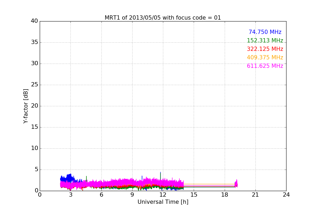Click the 12 tick on the x-axis
Viewport: 318px width, 212px height.
(x=163, y=195)
